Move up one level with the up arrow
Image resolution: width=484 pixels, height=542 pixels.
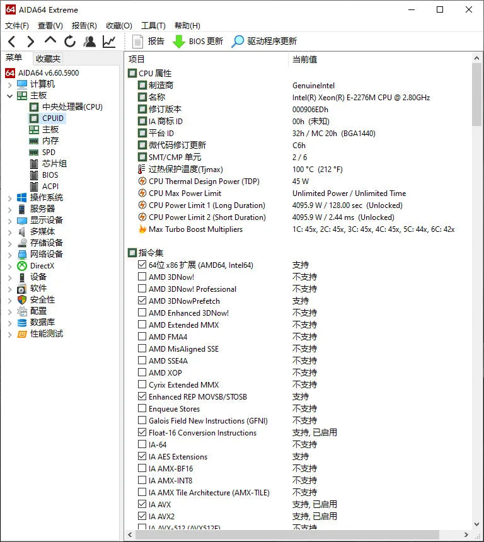click(50, 40)
